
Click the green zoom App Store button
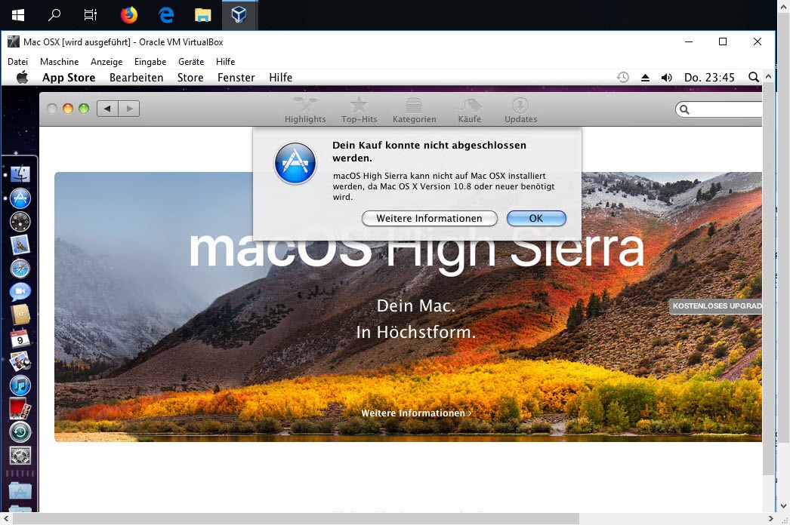84,108
